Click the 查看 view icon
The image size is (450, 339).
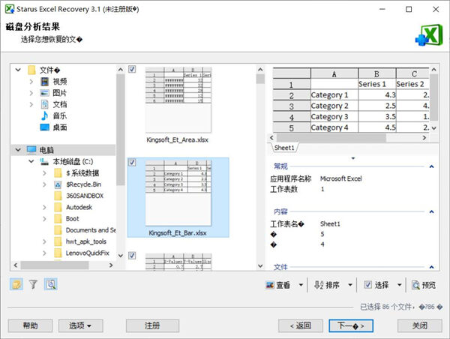tap(270, 285)
